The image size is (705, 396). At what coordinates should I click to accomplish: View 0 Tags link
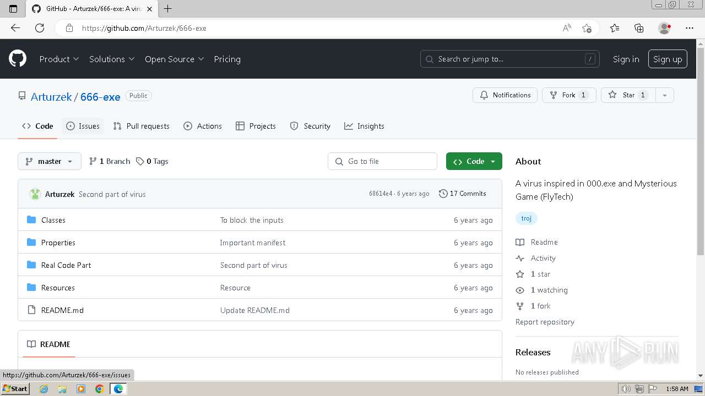point(152,161)
